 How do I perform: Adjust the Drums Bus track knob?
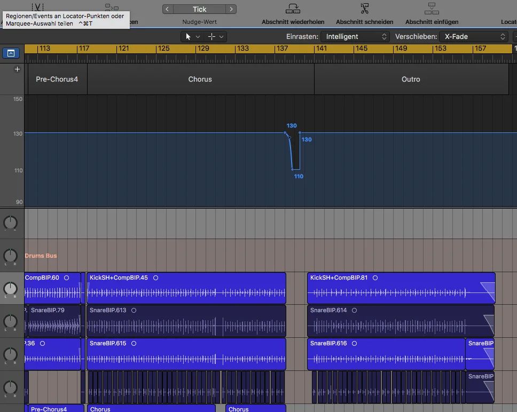click(10, 256)
